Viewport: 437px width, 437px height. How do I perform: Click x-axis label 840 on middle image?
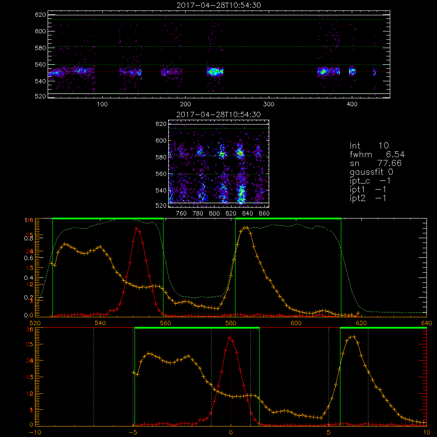247,214
